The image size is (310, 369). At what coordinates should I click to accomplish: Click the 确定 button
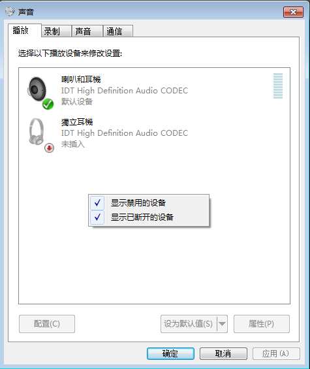pos(170,353)
